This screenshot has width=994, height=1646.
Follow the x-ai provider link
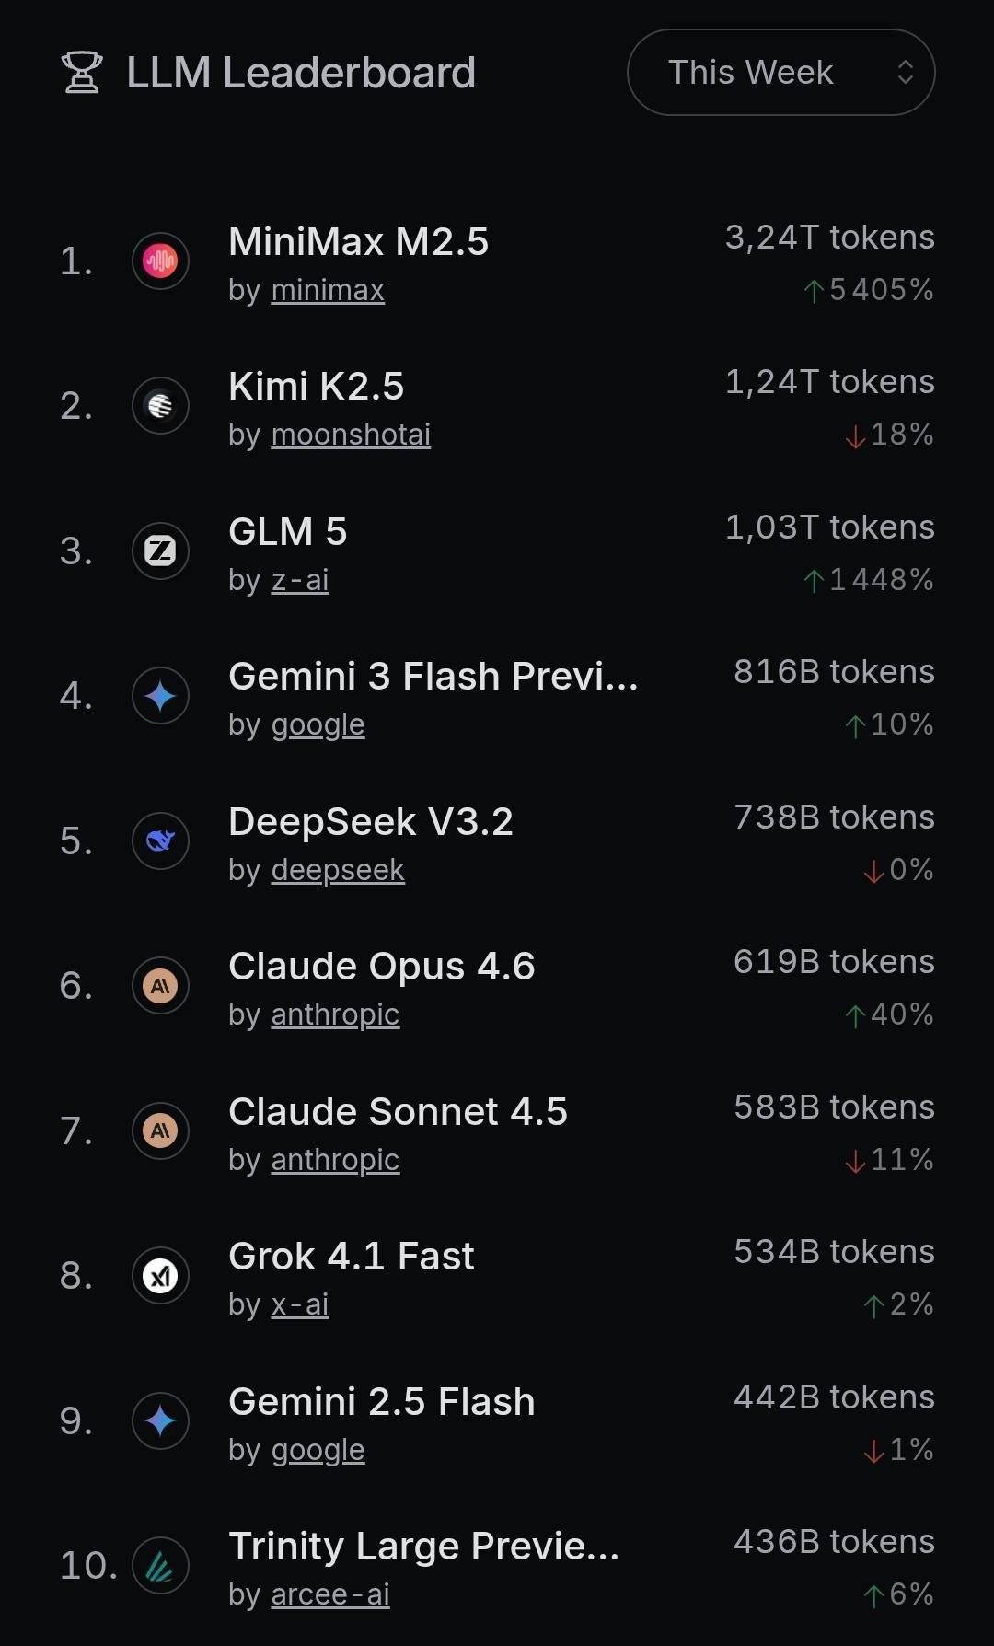300,1304
